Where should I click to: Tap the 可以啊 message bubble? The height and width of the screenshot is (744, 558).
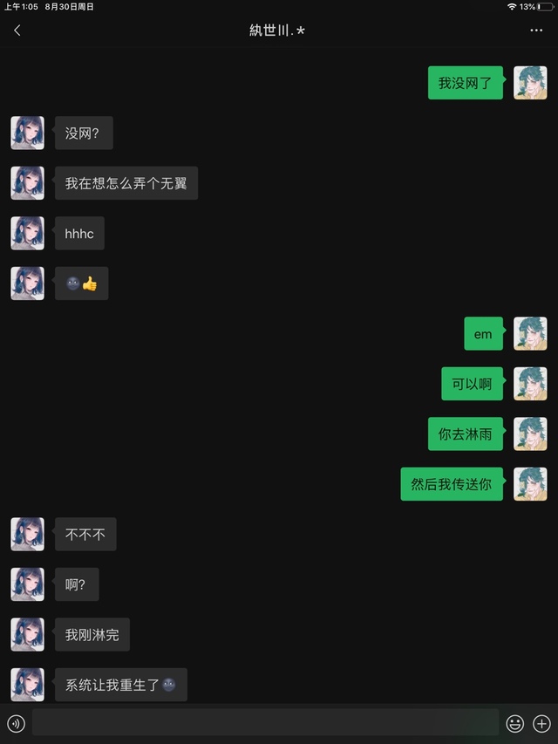(472, 384)
